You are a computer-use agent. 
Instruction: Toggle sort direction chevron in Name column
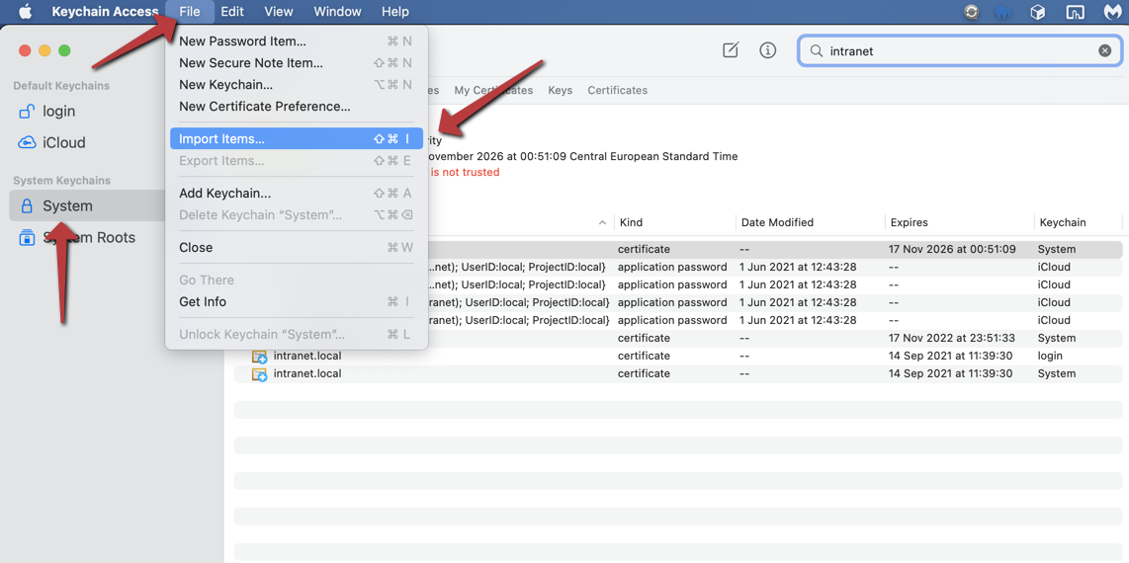[603, 223]
